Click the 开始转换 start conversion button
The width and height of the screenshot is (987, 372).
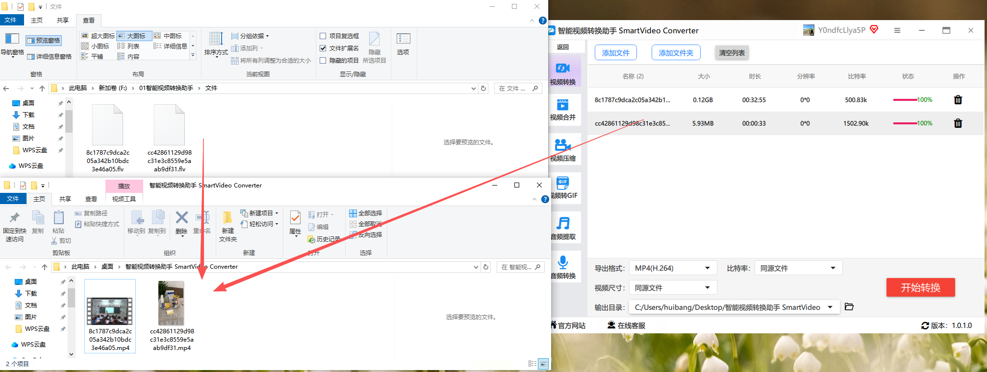click(x=921, y=287)
